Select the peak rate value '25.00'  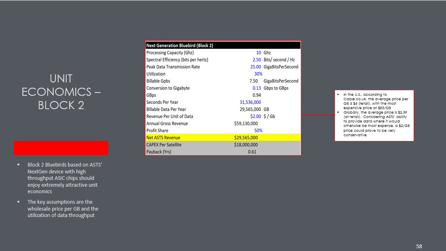[x=255, y=67]
